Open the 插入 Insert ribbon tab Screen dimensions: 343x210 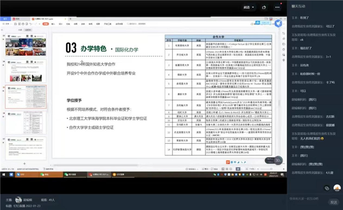53,24
